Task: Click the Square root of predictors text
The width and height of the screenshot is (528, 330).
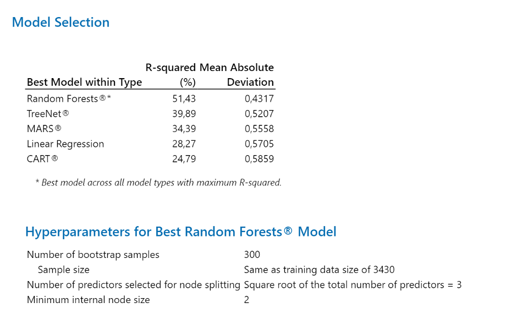Action: 353,285
